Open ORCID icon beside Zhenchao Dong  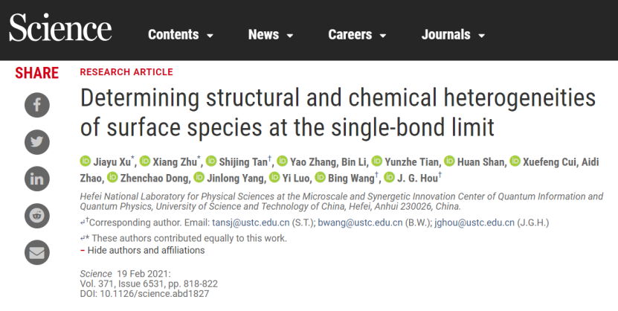113,177
